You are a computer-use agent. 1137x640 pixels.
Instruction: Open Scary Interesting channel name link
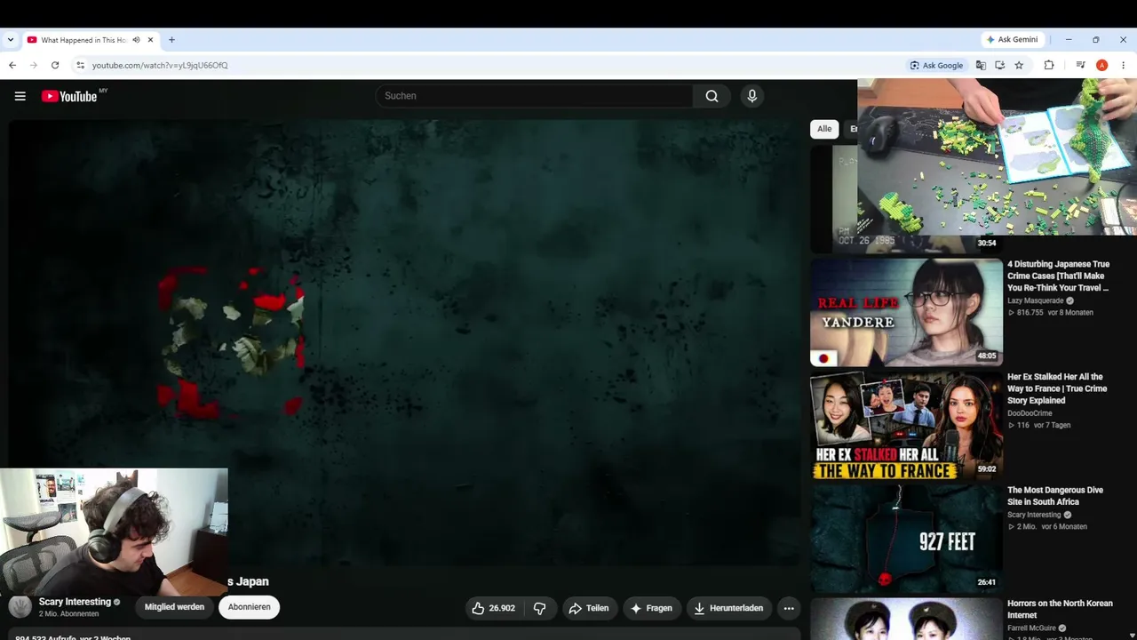click(x=75, y=602)
